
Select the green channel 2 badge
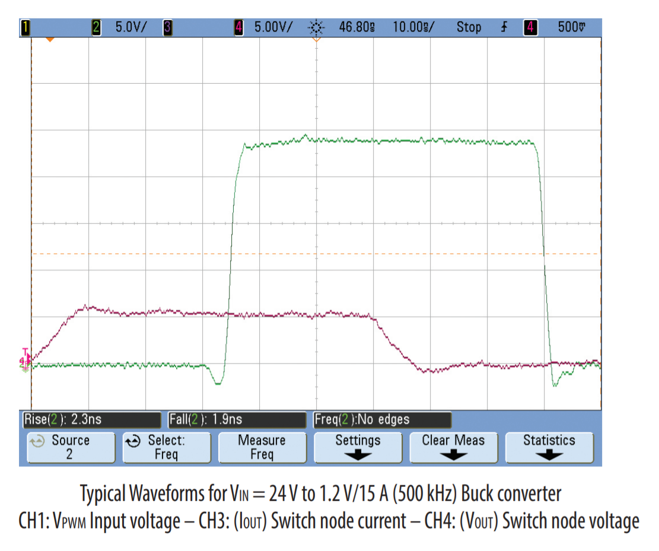[97, 27]
